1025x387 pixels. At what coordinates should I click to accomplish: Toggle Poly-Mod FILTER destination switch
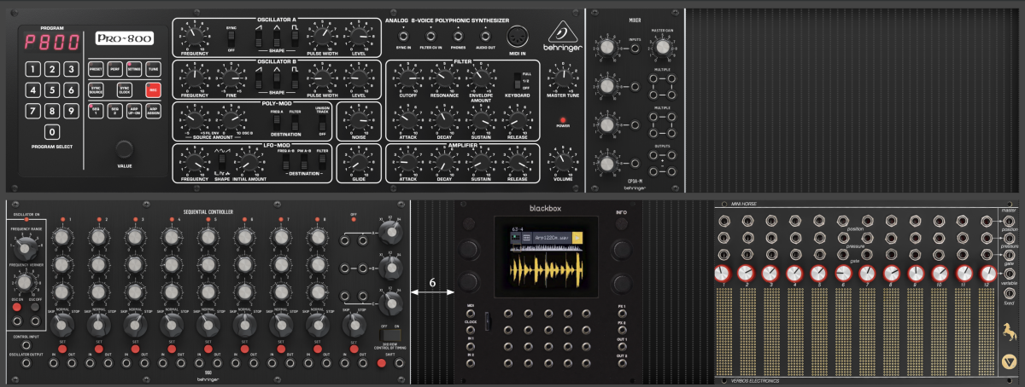(x=295, y=123)
